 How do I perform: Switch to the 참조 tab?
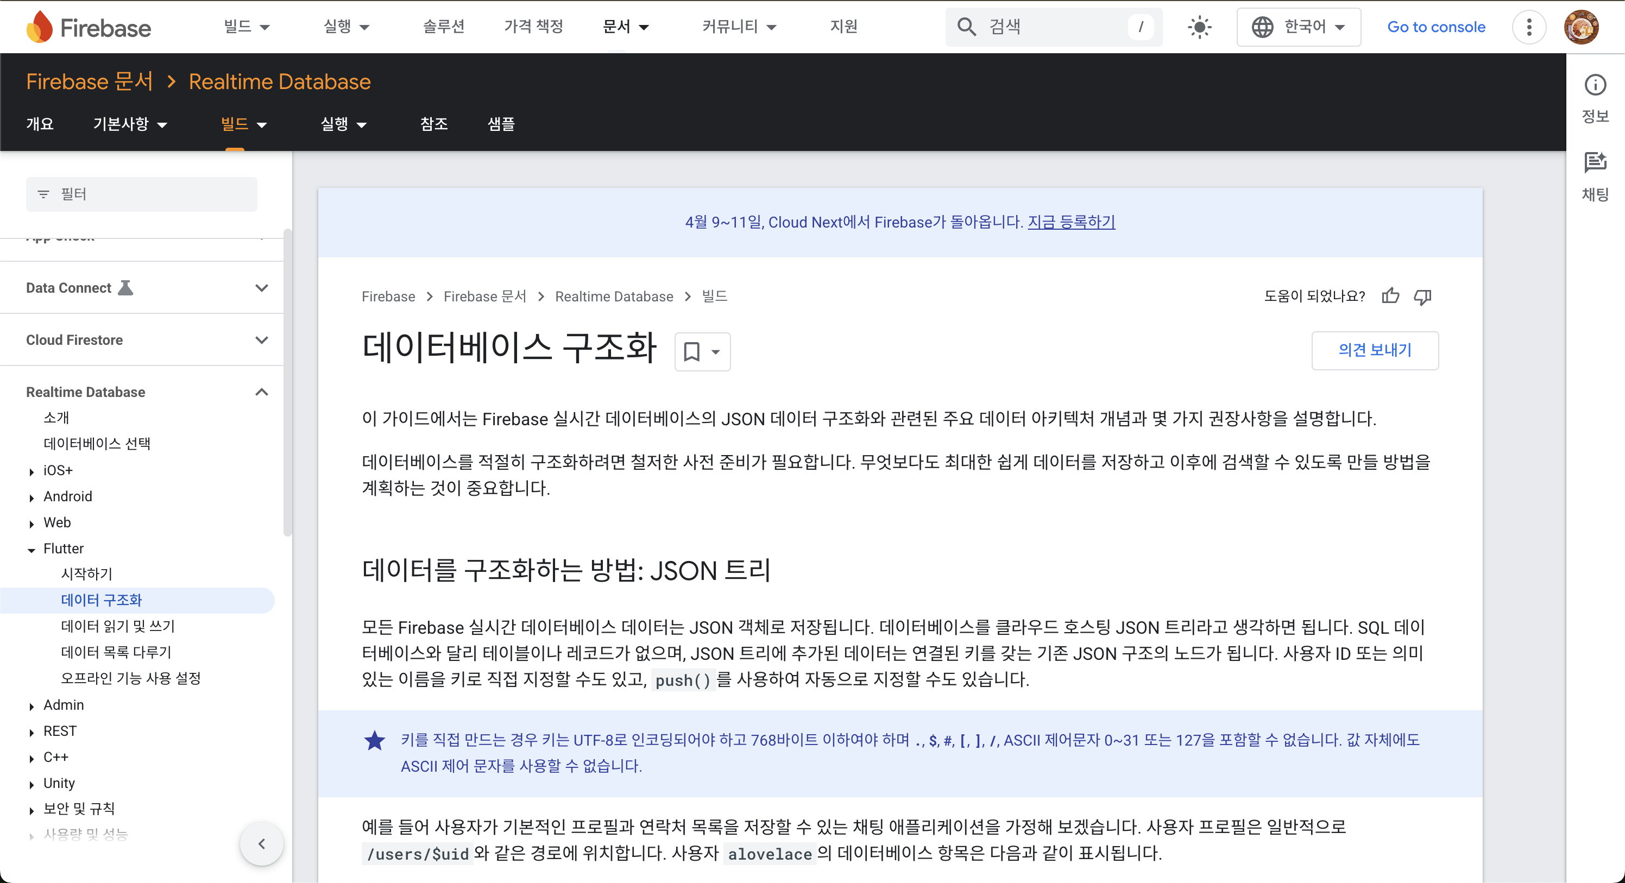click(x=434, y=124)
